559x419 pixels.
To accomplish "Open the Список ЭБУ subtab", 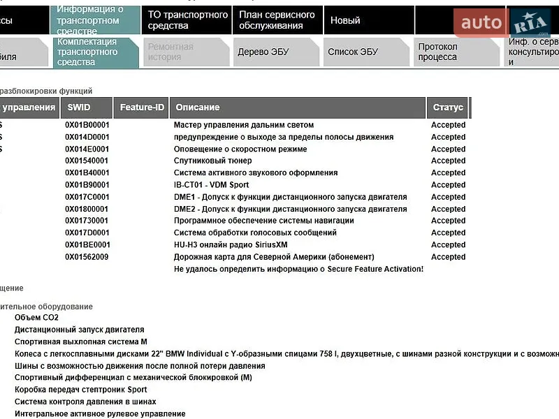I will coord(366,52).
